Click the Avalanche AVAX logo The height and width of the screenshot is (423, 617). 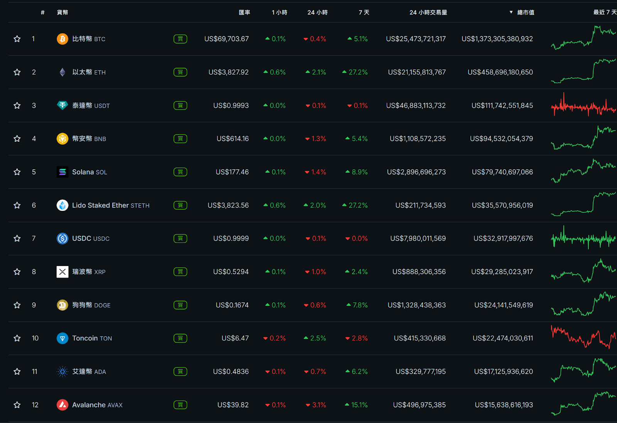click(x=62, y=405)
